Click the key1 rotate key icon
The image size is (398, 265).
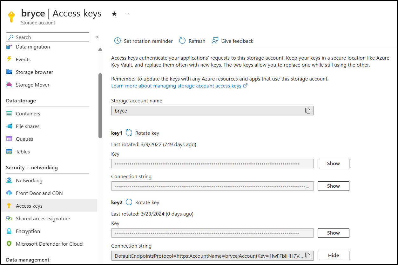pyautogui.click(x=129, y=133)
